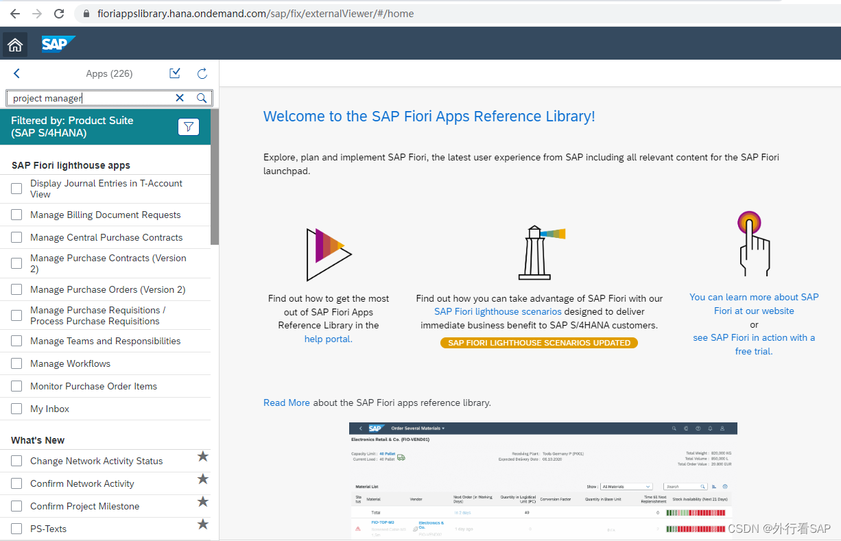Check Manage Purchase Requisitions checkbox

[16, 315]
